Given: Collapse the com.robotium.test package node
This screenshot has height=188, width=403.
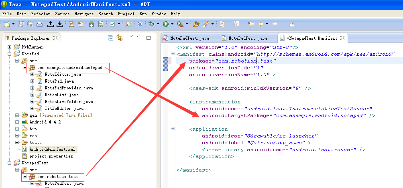Looking at the screenshot, I should click(x=24, y=176).
